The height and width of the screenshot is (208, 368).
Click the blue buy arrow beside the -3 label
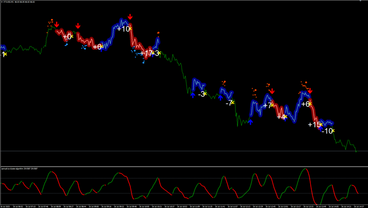(193, 95)
